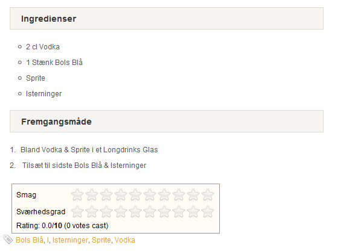Click the tag icon beside Bols Blå
This screenshot has height=251, width=337.
8,239
